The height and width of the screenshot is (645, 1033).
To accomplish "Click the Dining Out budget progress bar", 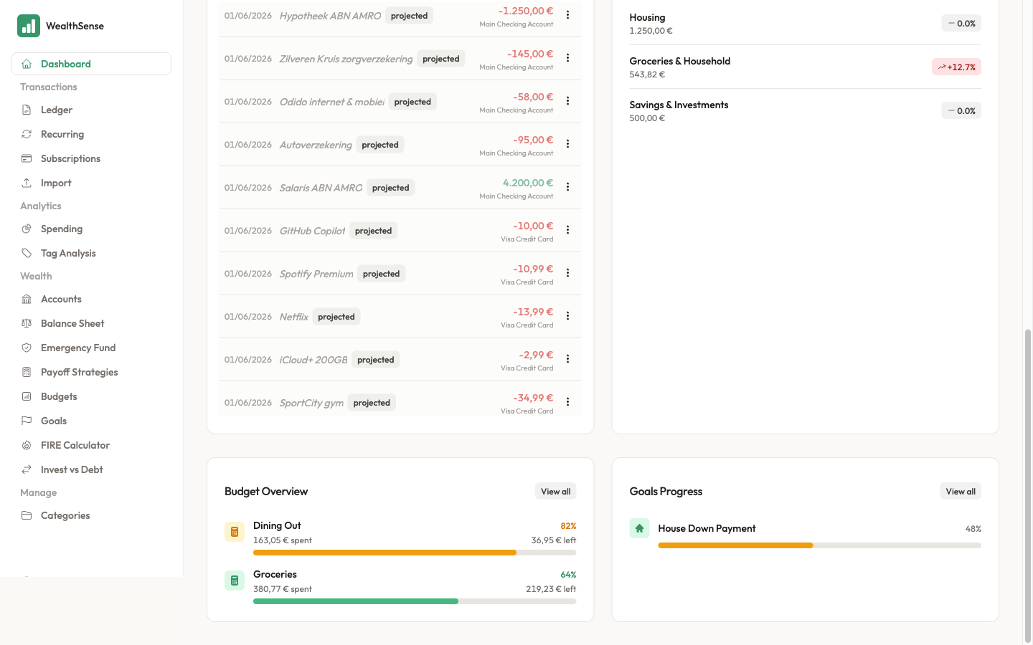I will coord(415,553).
